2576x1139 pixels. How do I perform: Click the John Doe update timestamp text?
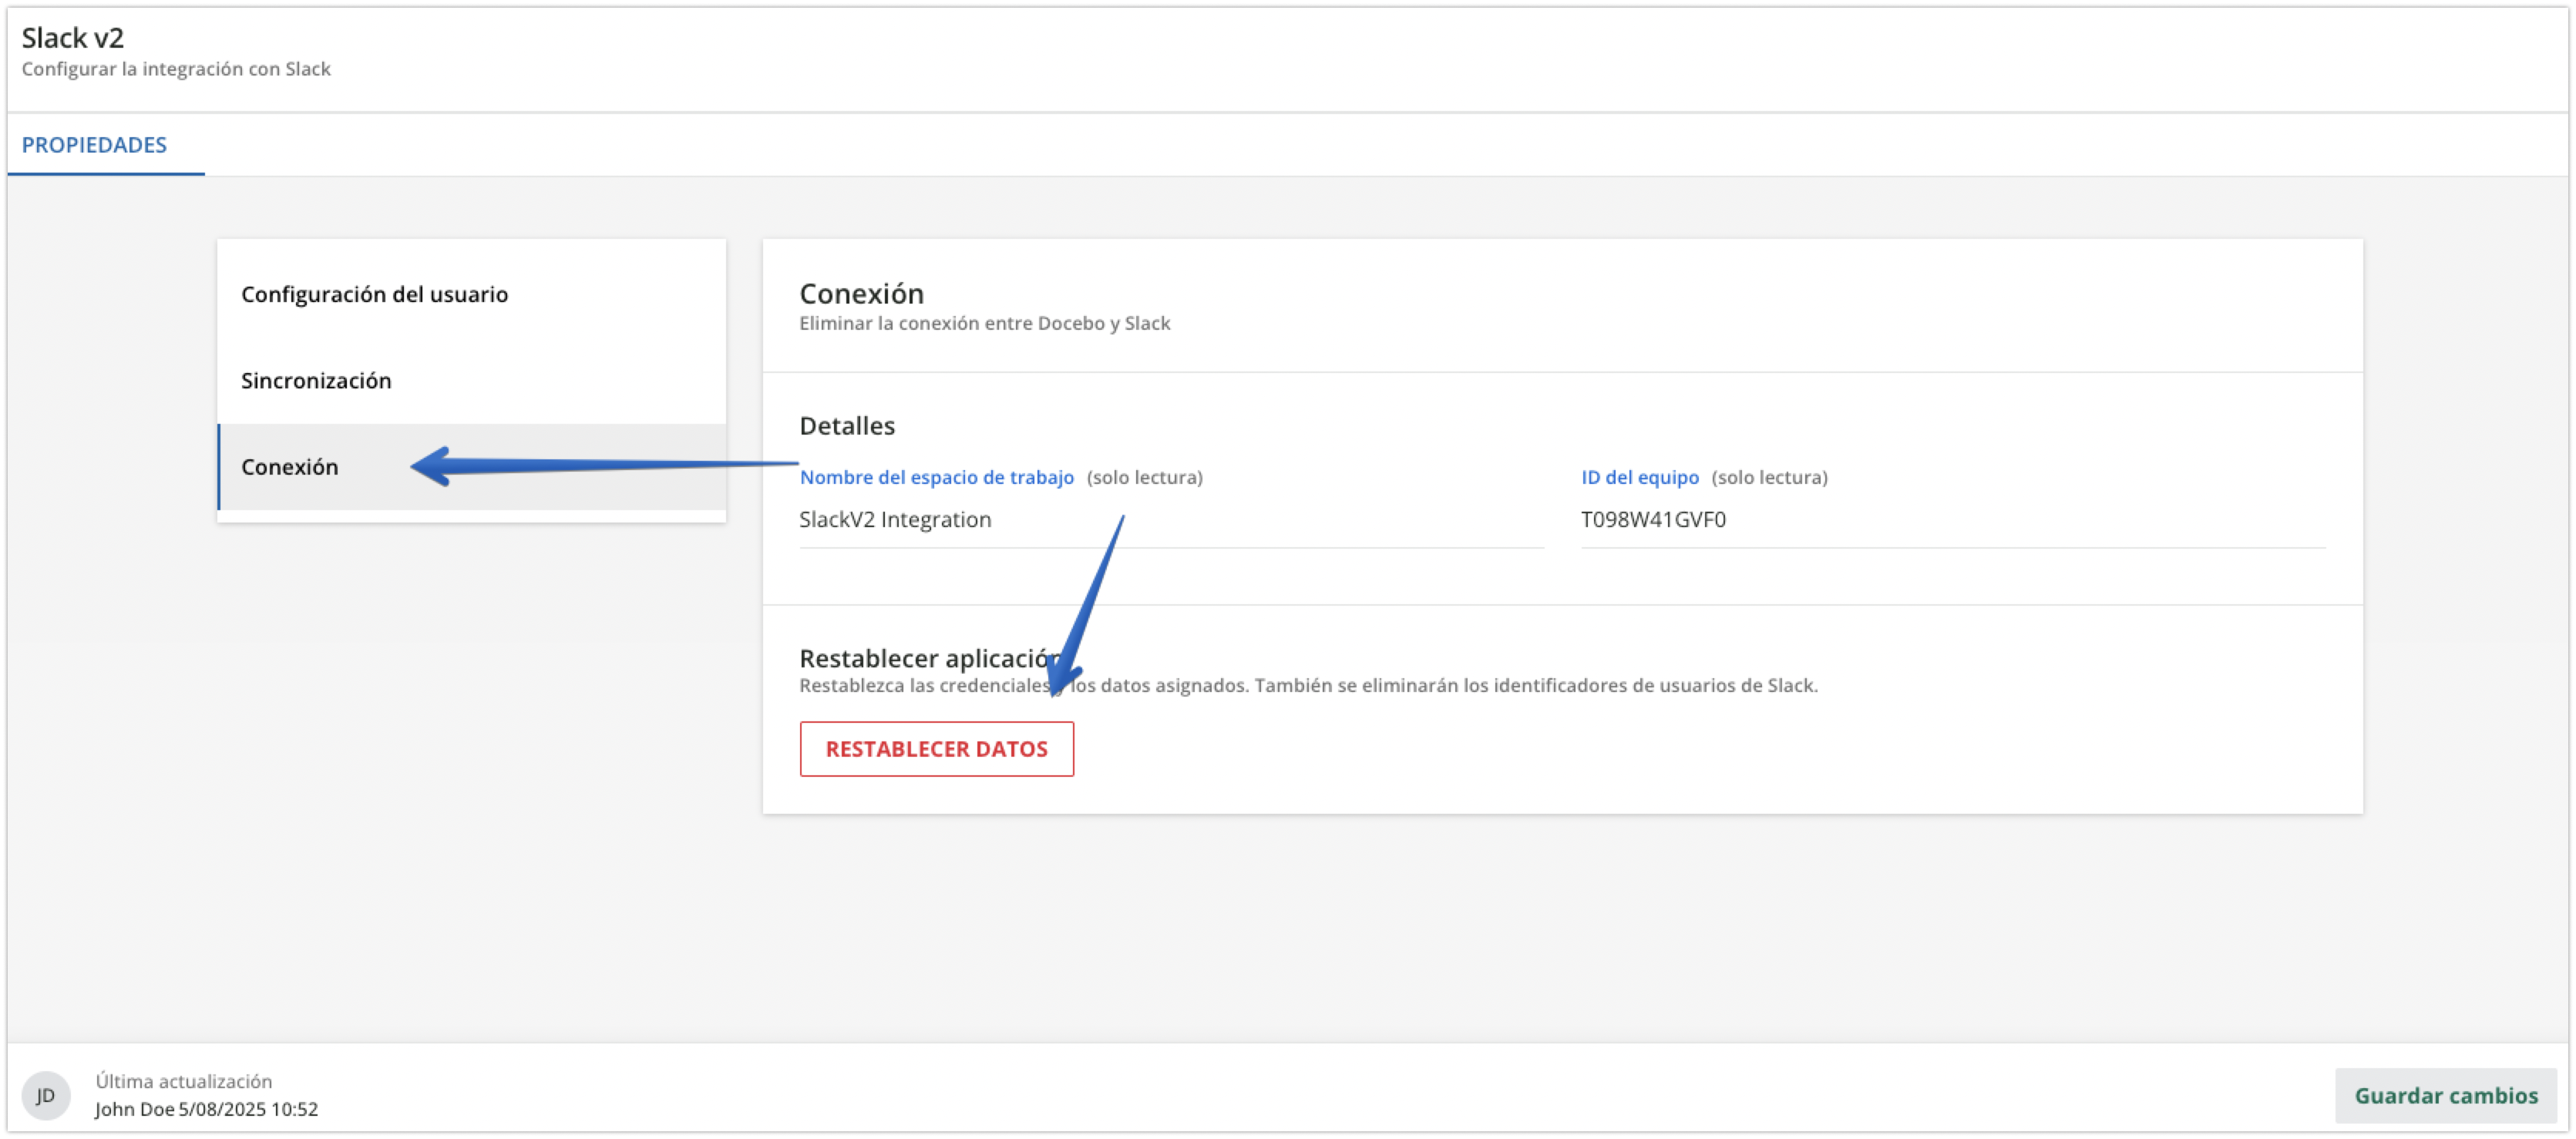pyautogui.click(x=206, y=1109)
